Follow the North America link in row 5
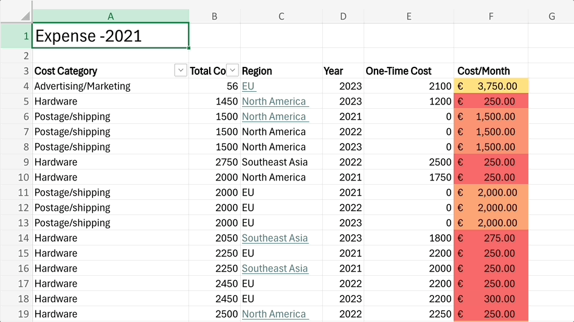Screen dimensions: 574x322 tap(274, 101)
